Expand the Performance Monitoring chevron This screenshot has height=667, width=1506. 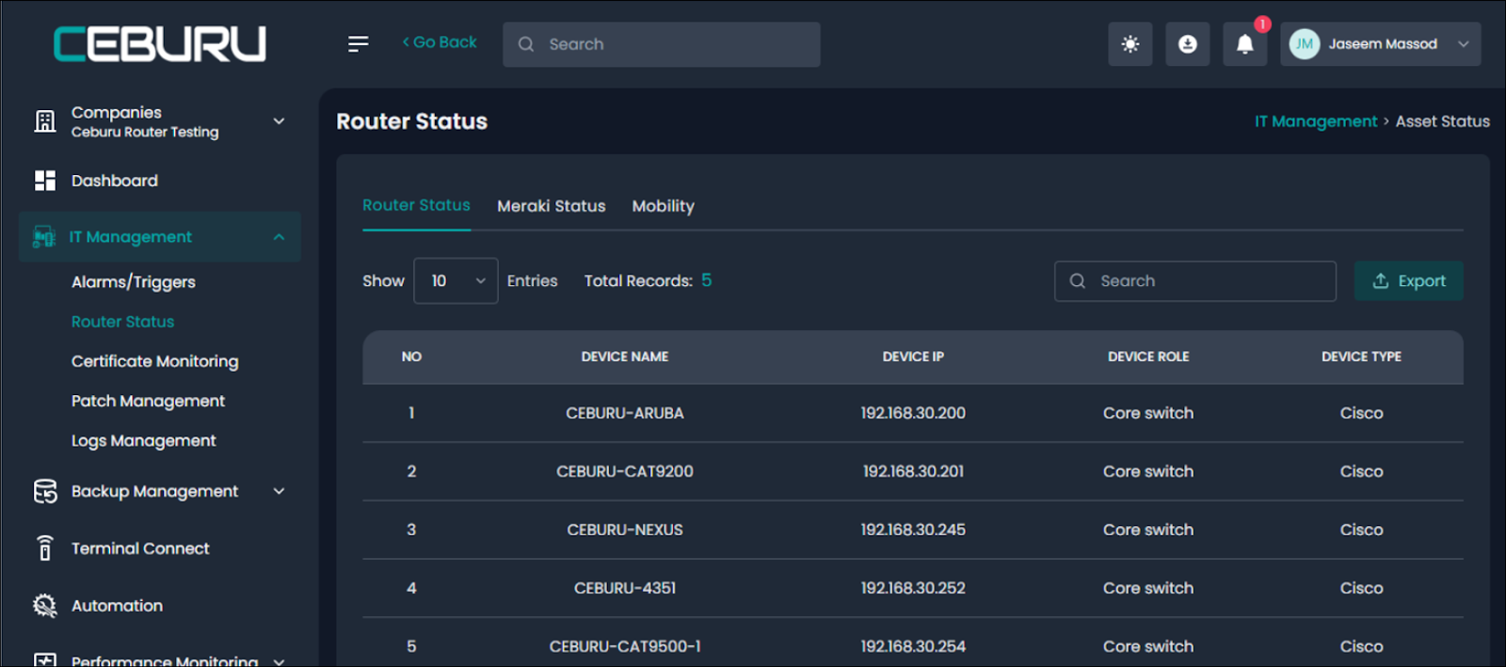(279, 661)
